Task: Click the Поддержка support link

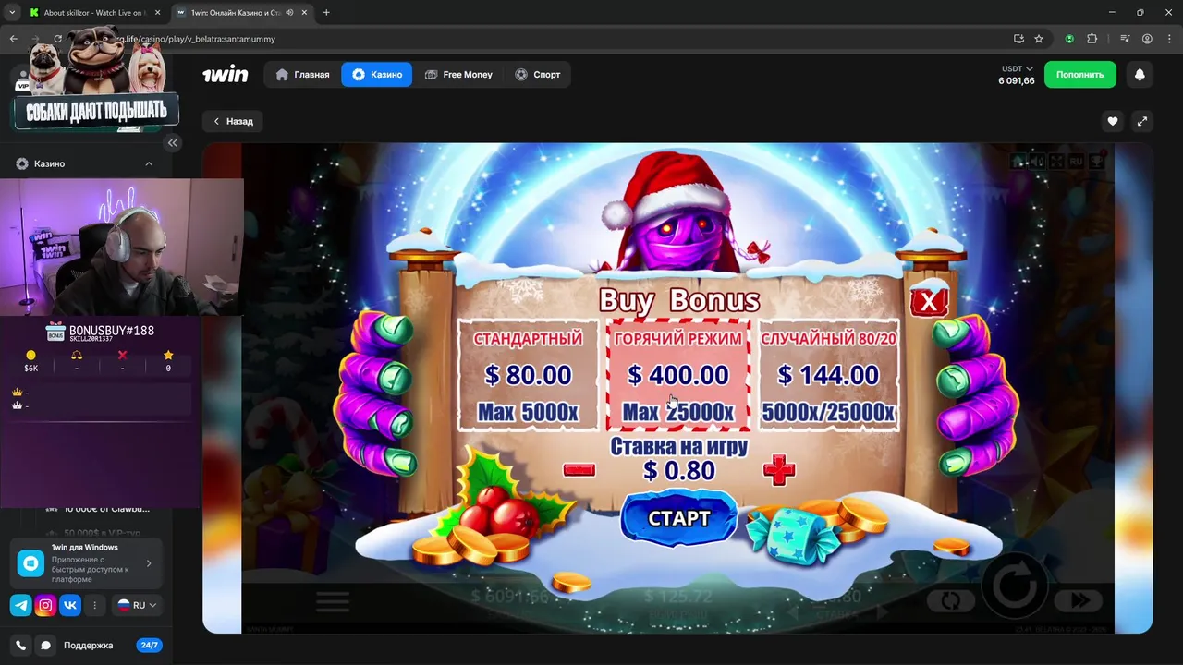Action: point(88,646)
